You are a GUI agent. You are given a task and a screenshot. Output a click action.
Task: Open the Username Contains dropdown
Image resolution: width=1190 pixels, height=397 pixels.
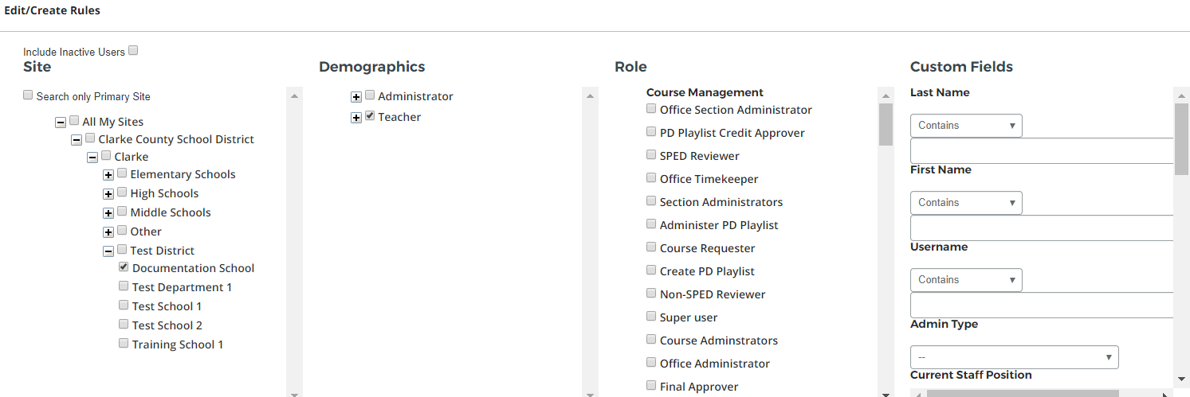(965, 280)
